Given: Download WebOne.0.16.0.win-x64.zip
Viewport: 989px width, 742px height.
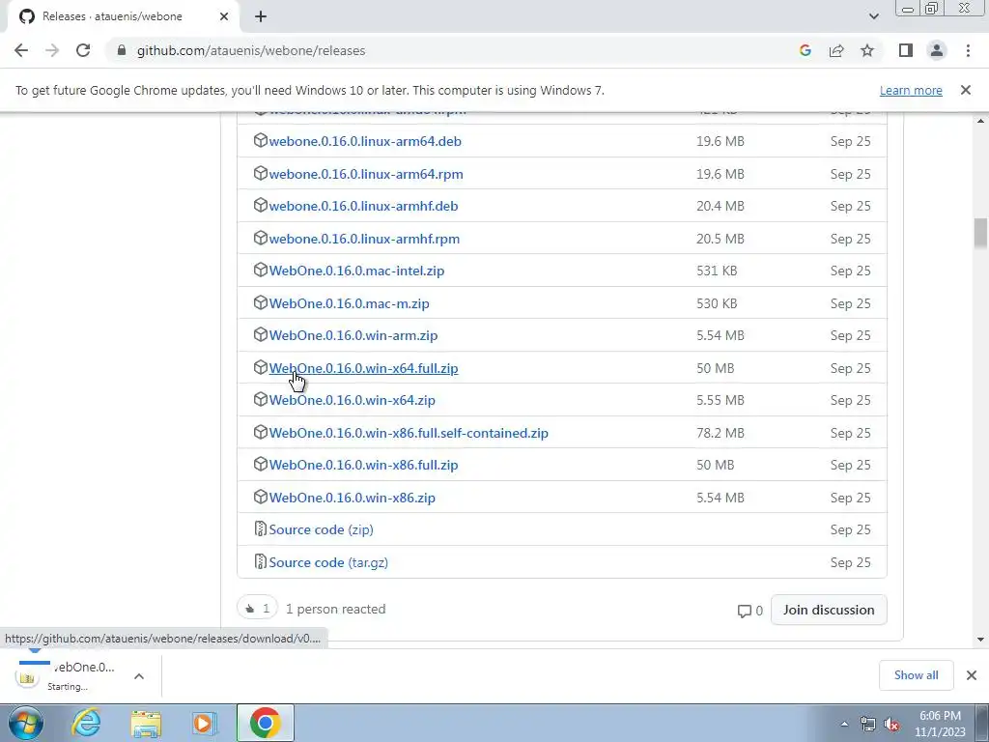Looking at the screenshot, I should (x=352, y=401).
